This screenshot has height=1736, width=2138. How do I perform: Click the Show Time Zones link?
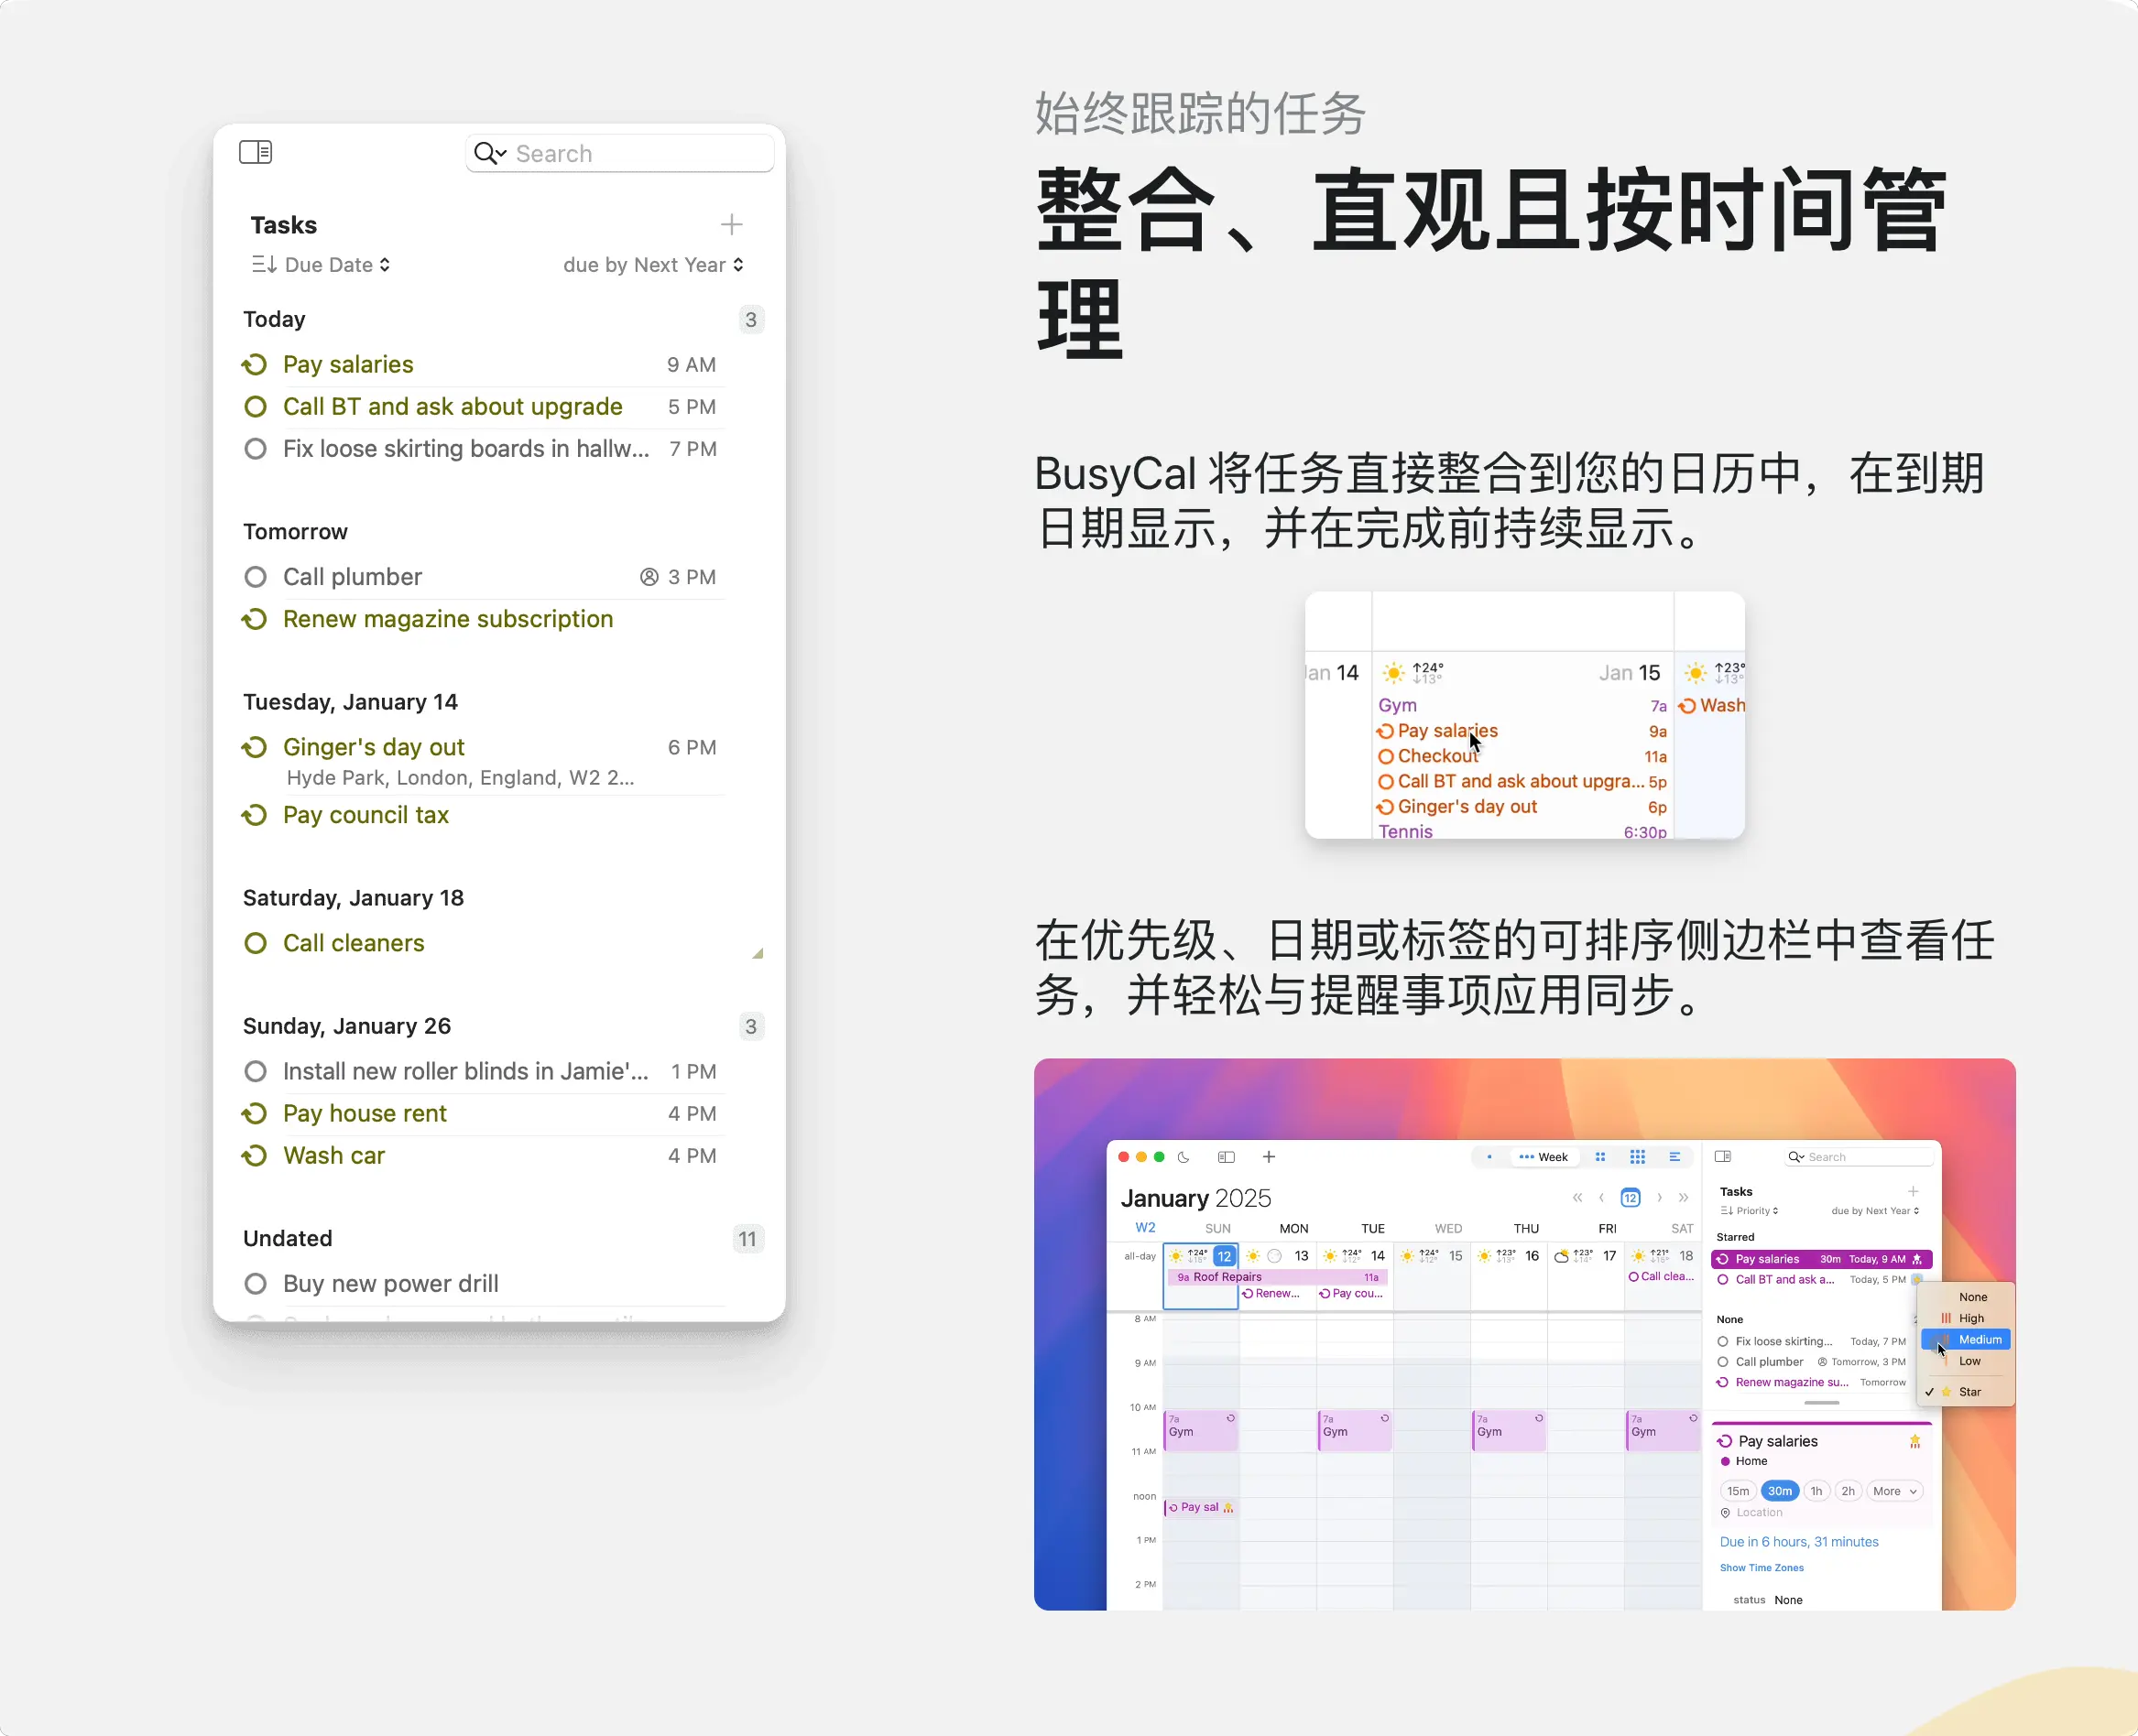click(1761, 1568)
